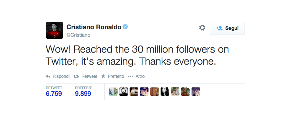Open the three-dot Altro menu
The width and height of the screenshot is (292, 119).
pos(130,76)
